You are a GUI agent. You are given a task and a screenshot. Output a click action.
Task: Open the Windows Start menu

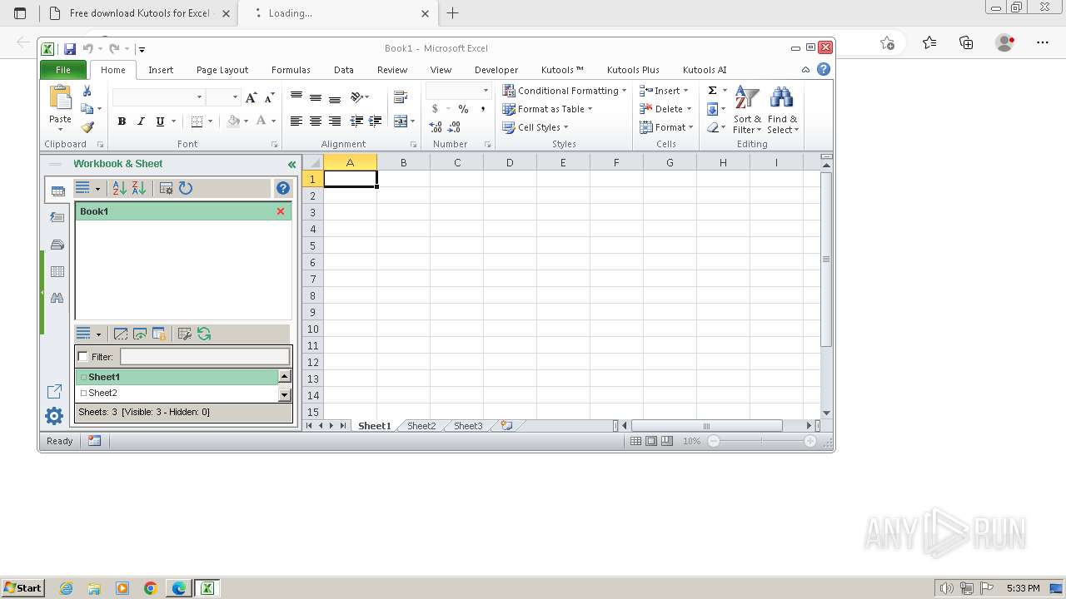(x=22, y=588)
